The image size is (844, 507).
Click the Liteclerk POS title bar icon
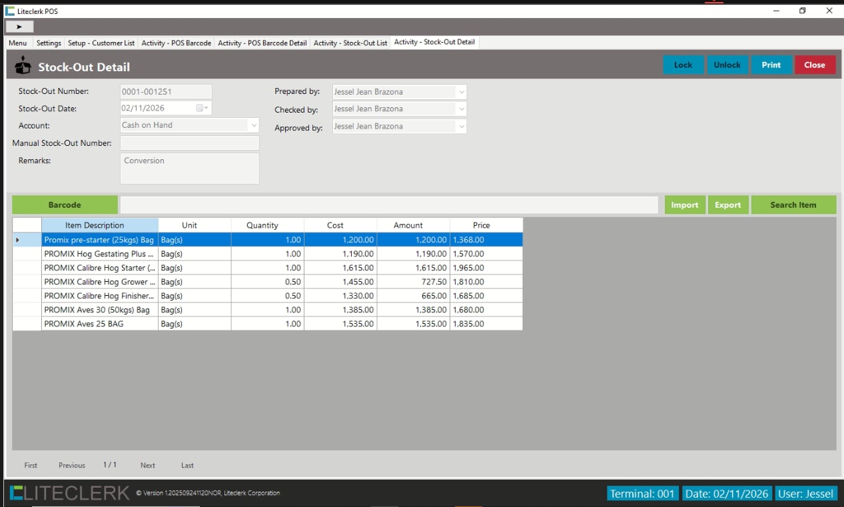click(x=9, y=11)
